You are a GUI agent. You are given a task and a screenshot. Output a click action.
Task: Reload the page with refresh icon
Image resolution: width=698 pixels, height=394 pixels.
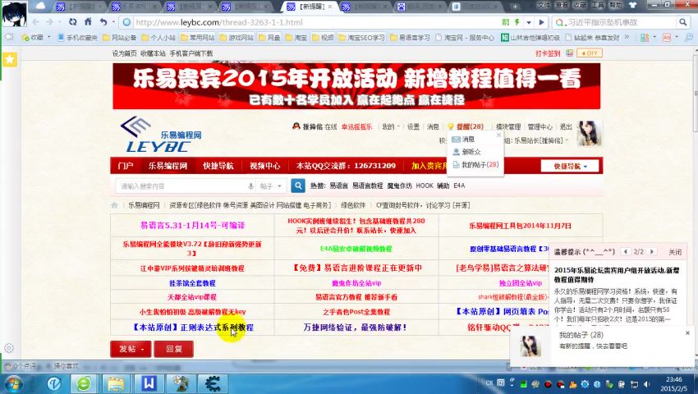coord(72,22)
